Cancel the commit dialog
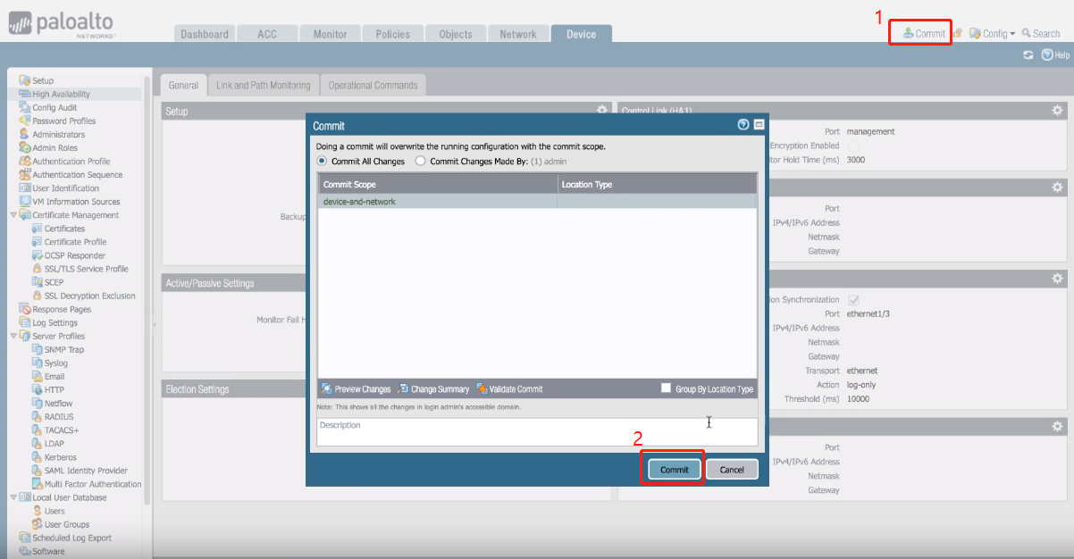1074x559 pixels. coord(732,470)
